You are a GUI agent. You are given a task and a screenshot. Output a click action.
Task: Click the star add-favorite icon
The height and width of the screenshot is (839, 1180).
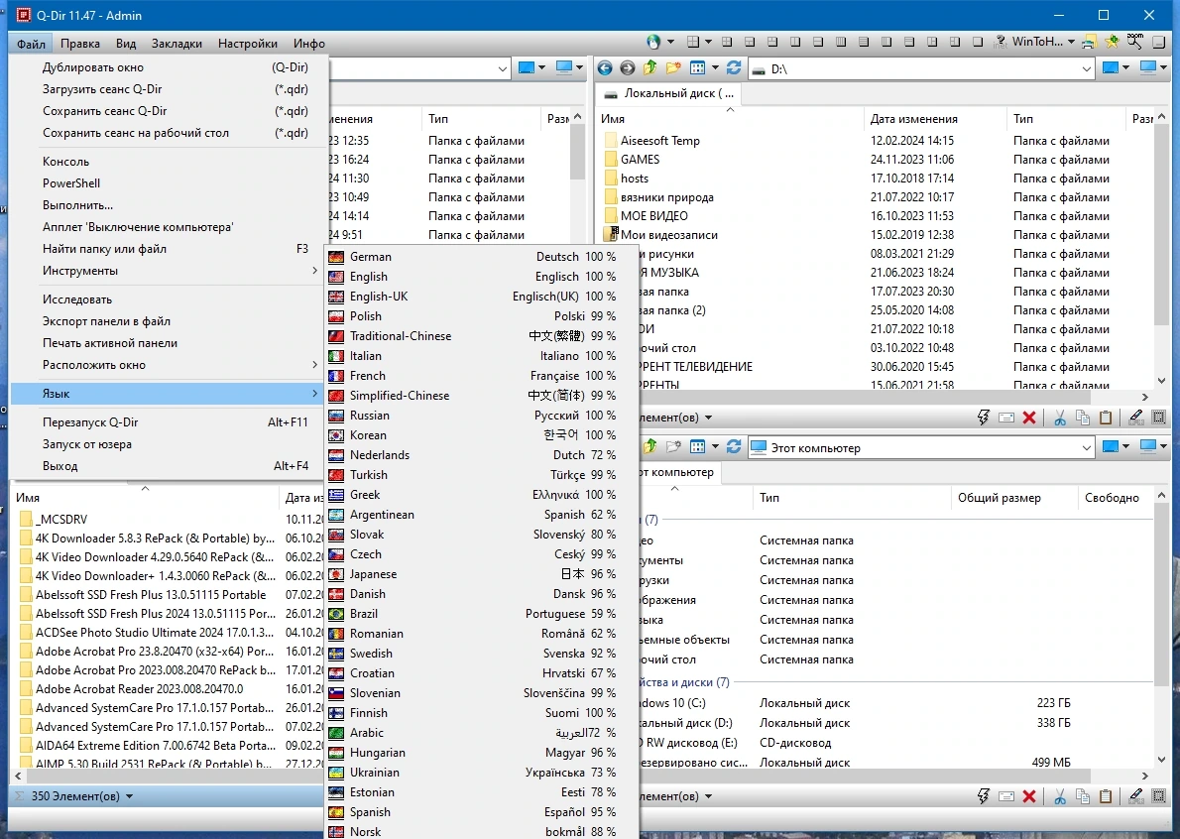click(x=1112, y=42)
